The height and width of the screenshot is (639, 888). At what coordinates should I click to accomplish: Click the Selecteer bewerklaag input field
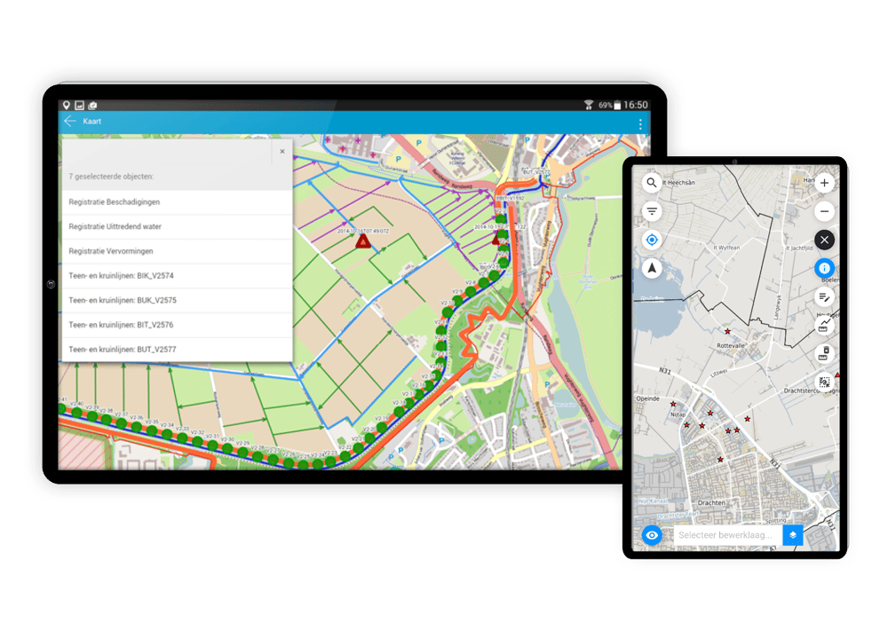(x=728, y=535)
